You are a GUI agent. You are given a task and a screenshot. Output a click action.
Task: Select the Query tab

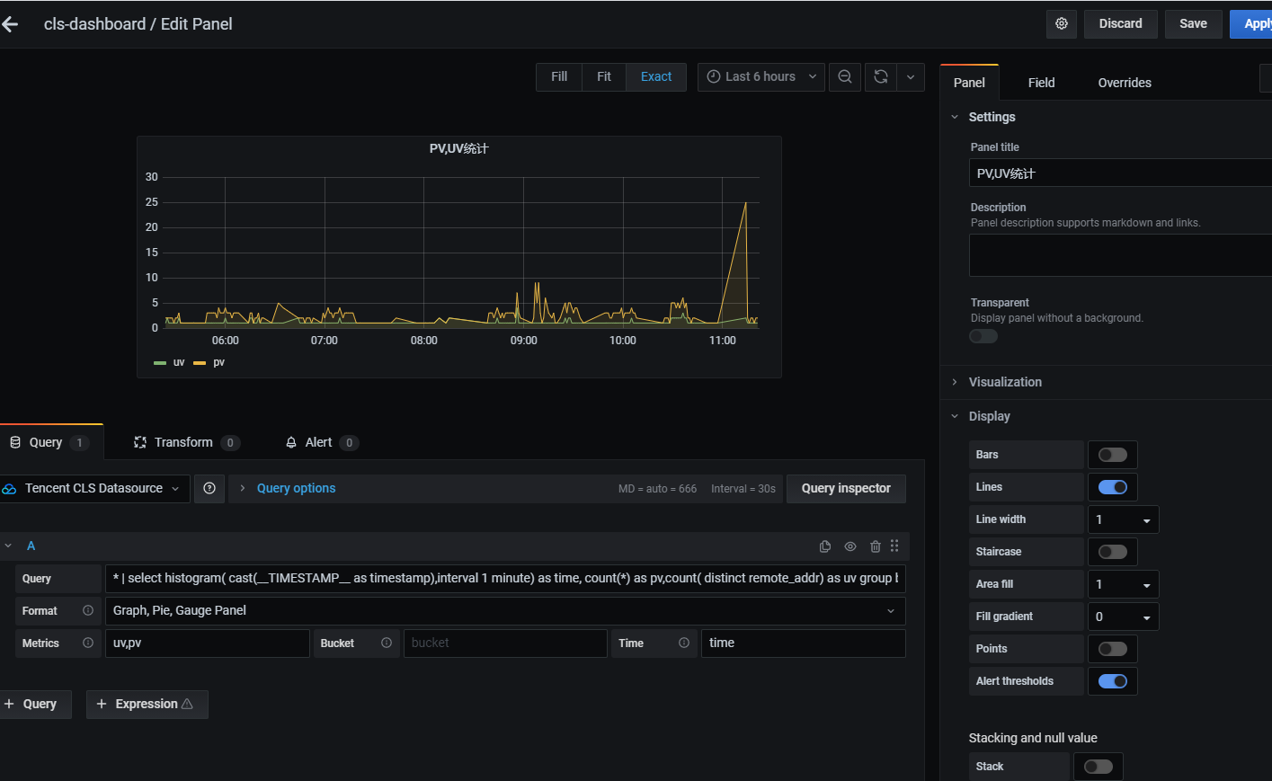51,442
